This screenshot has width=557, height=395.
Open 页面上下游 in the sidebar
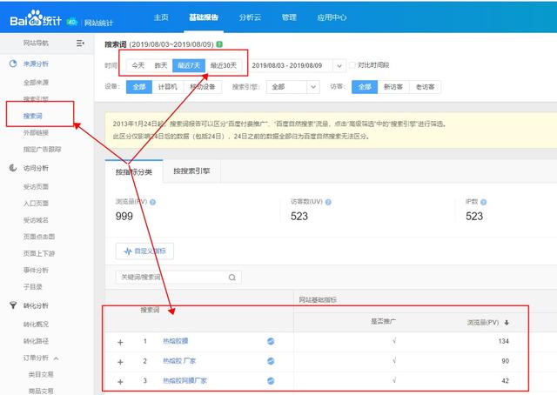coord(39,253)
